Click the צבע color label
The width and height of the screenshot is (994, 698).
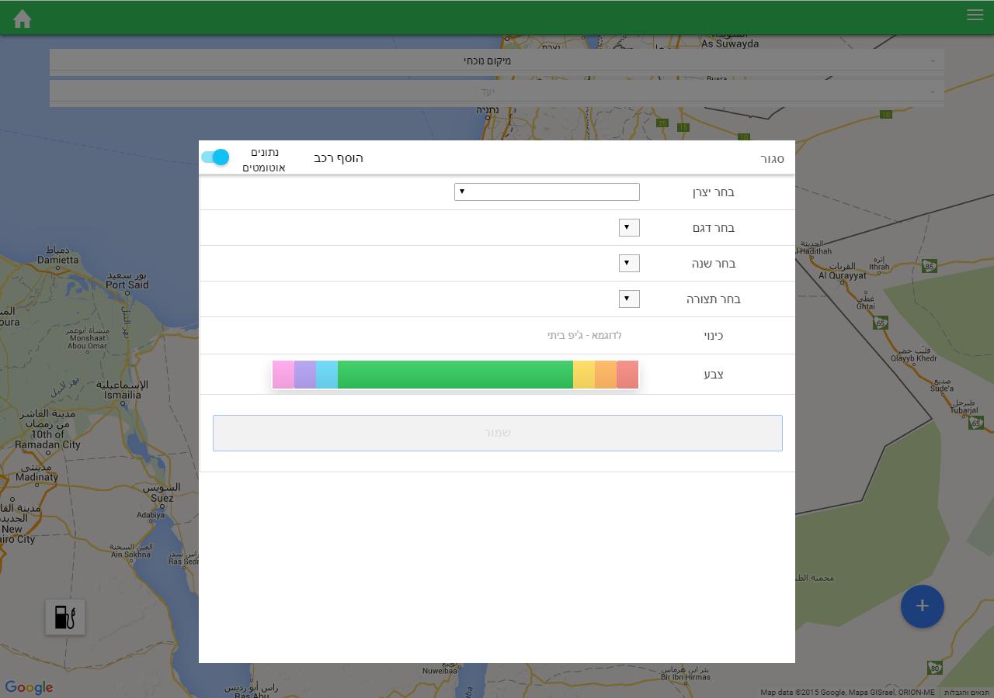[x=714, y=375]
